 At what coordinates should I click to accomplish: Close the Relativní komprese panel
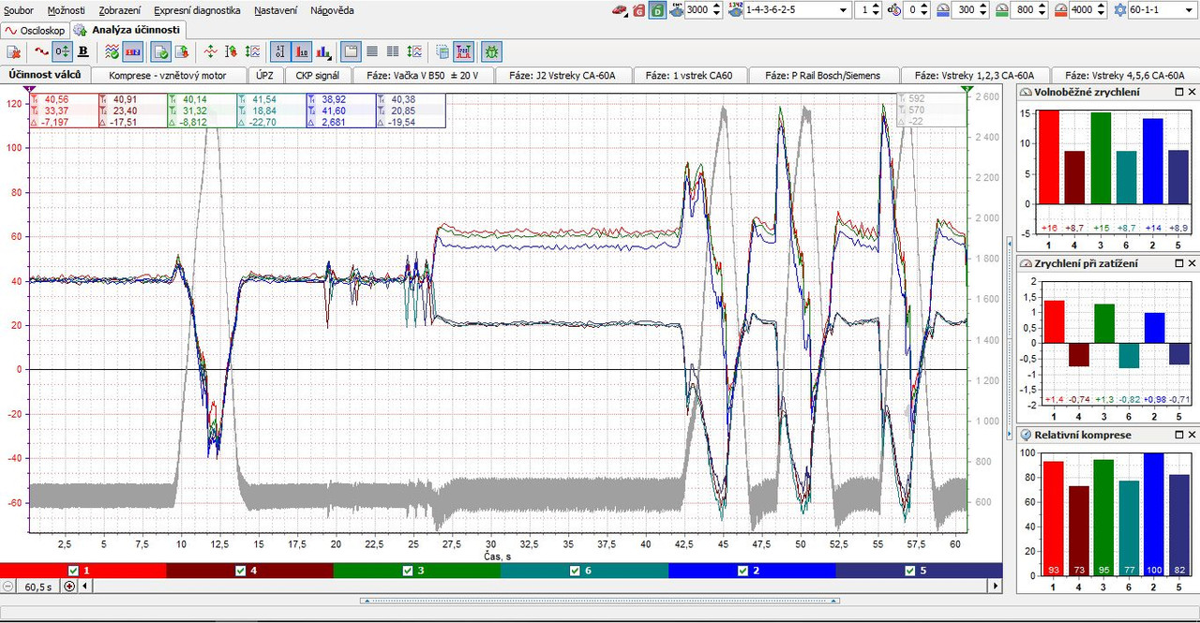click(1192, 435)
